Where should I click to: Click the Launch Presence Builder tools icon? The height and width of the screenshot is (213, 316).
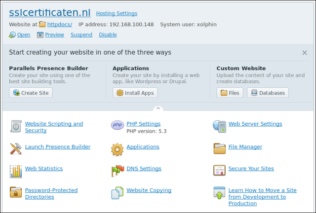16,149
